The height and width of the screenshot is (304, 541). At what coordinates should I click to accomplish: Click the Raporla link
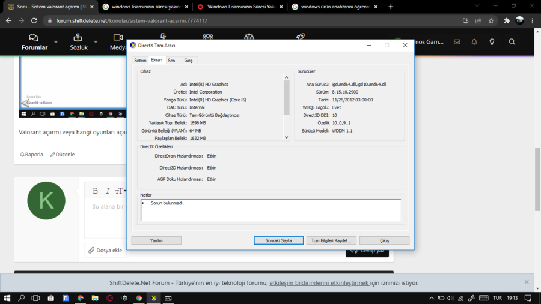coord(31,155)
